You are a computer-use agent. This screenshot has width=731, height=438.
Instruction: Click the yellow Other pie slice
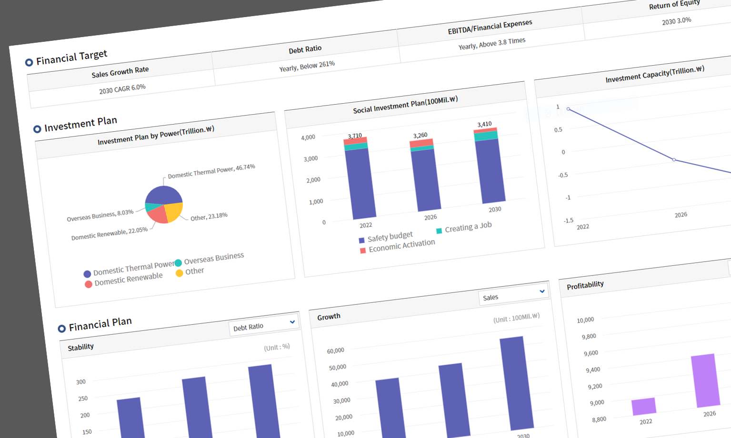click(173, 212)
